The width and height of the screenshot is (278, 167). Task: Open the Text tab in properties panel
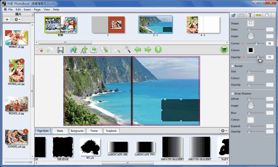[x=250, y=15]
